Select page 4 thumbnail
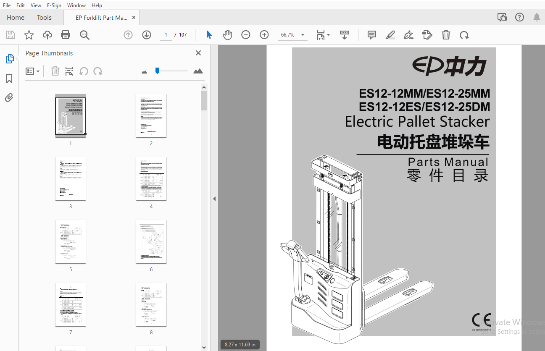The width and height of the screenshot is (545, 351). click(151, 178)
